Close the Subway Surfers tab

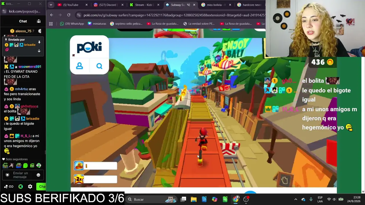(194, 5)
